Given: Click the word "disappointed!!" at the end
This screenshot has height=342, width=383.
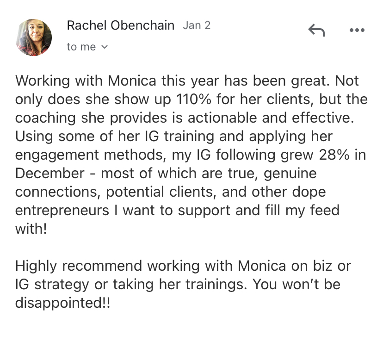Looking at the screenshot, I should pyautogui.click(x=63, y=303).
